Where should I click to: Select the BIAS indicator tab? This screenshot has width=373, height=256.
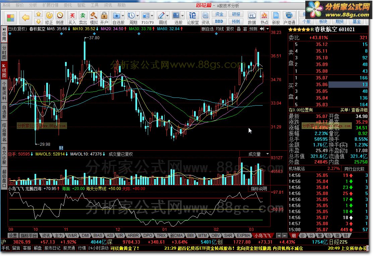(98, 235)
